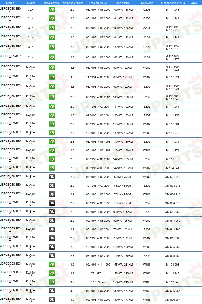Click the petrol icon in the 06.1996 -> 06.1997 row
The width and height of the screenshot is (202, 304).
(52, 150)
